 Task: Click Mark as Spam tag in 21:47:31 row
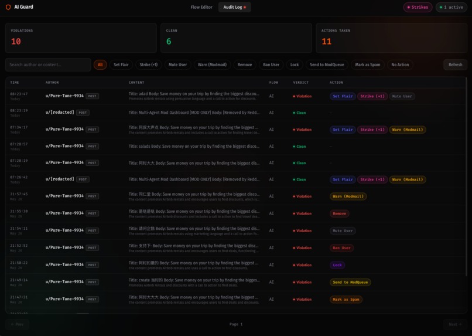tap(346, 299)
